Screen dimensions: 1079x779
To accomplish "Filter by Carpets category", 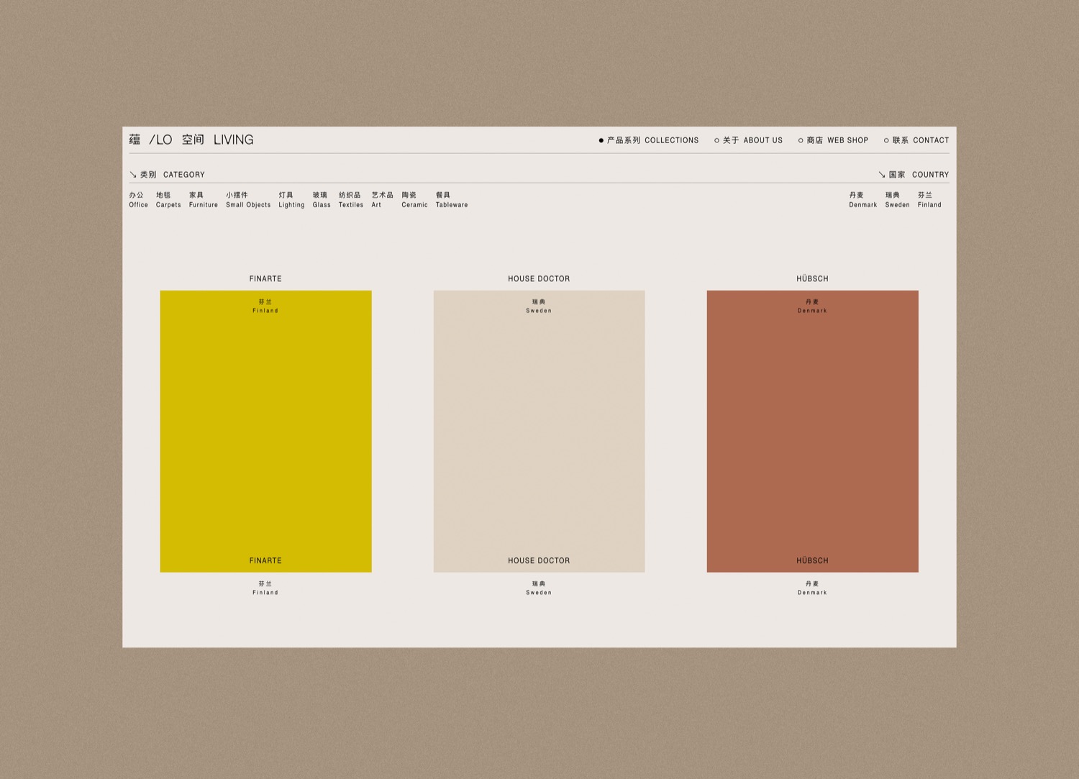I will click(168, 200).
